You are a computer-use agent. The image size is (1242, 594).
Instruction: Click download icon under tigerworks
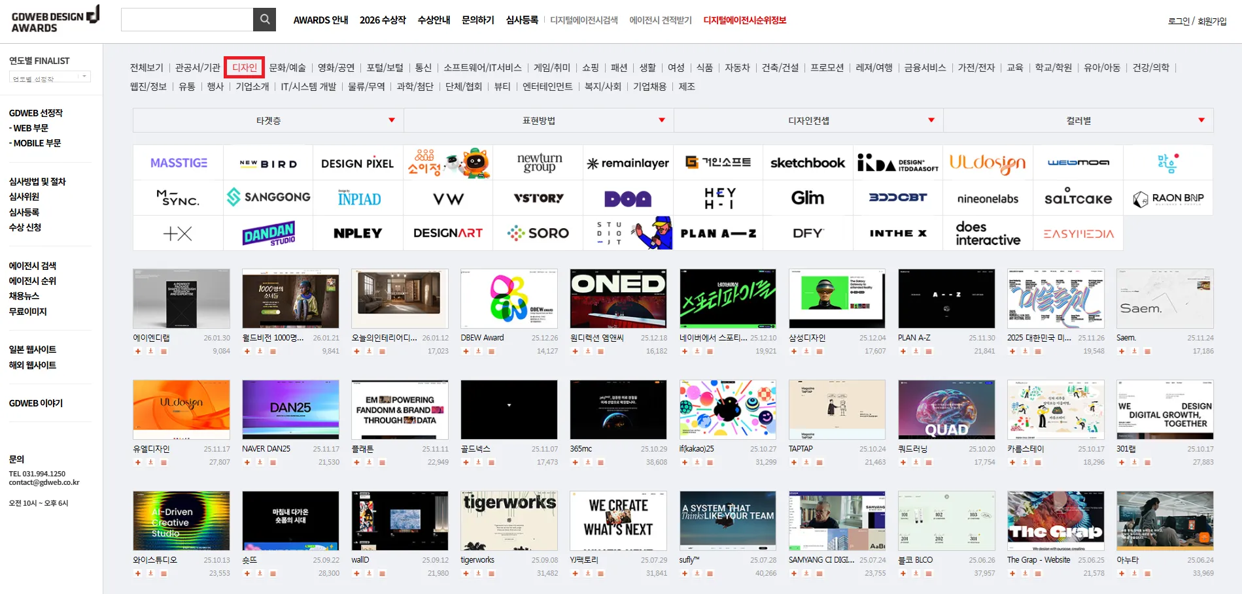pyautogui.click(x=479, y=574)
